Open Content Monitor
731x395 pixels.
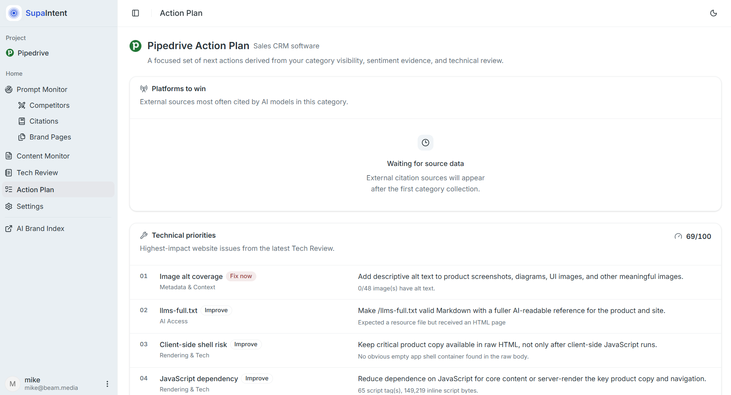[x=43, y=156]
